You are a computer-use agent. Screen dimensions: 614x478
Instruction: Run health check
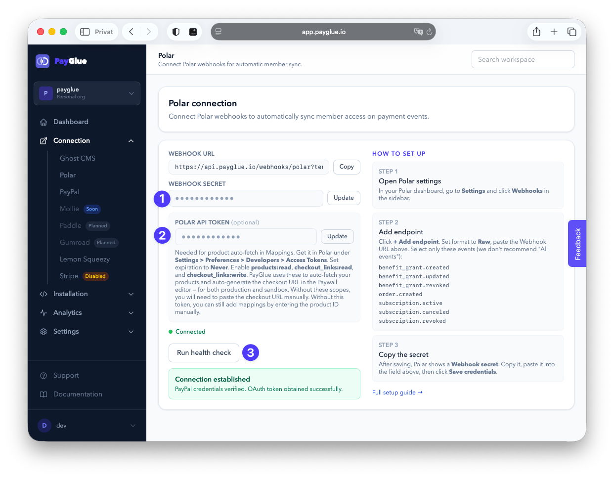tap(204, 353)
